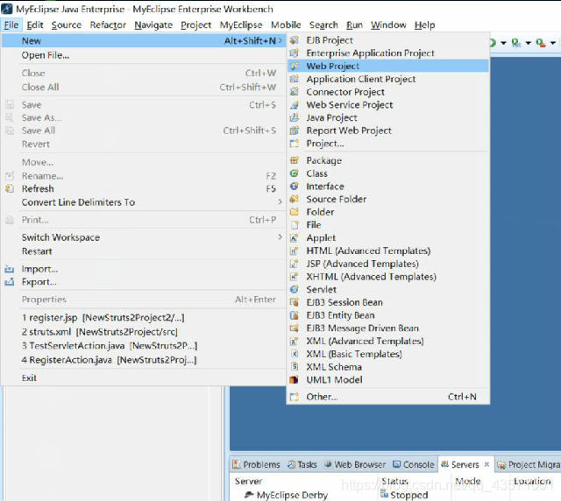This screenshot has height=501, width=561.
Task: Open the Edit menu
Action: [x=35, y=25]
